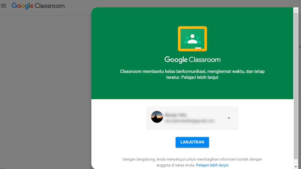The width and height of the screenshot is (301, 169).
Task: Expand the account selector dropdown arrow
Action: point(229,118)
